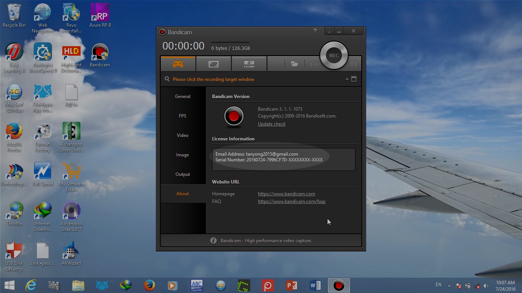Select the Ashampoo Cover Studio desktop icon
The image size is (522, 293).
(71, 138)
